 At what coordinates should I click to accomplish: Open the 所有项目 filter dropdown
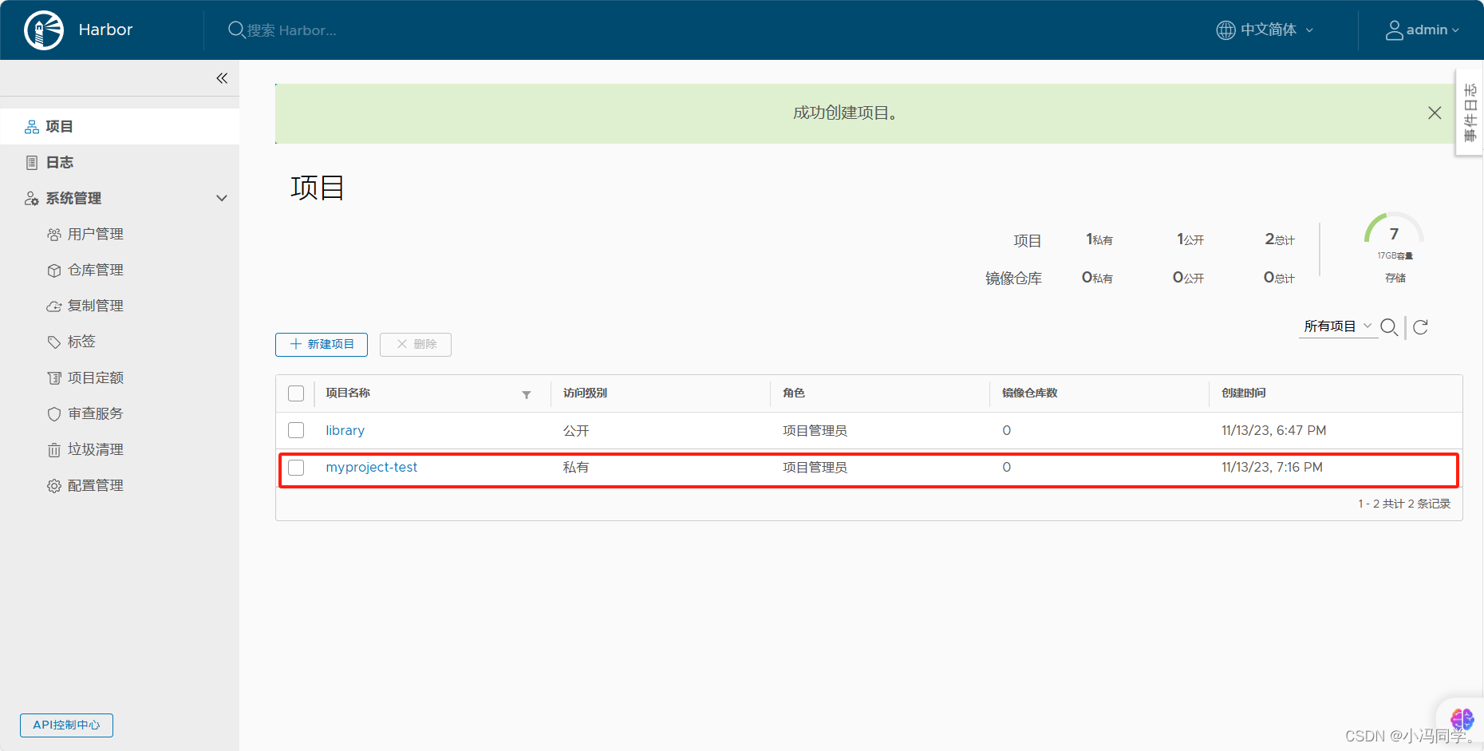tap(1338, 326)
